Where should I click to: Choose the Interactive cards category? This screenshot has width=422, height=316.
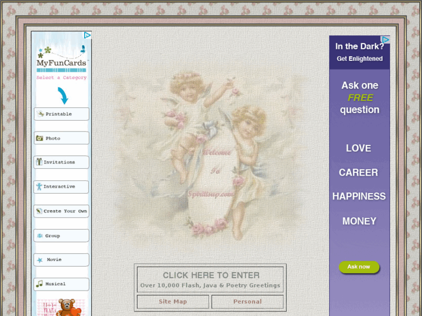(x=61, y=187)
